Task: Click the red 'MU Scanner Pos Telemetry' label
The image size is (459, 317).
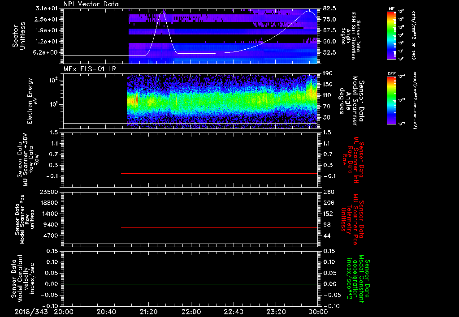Action: 353,219
